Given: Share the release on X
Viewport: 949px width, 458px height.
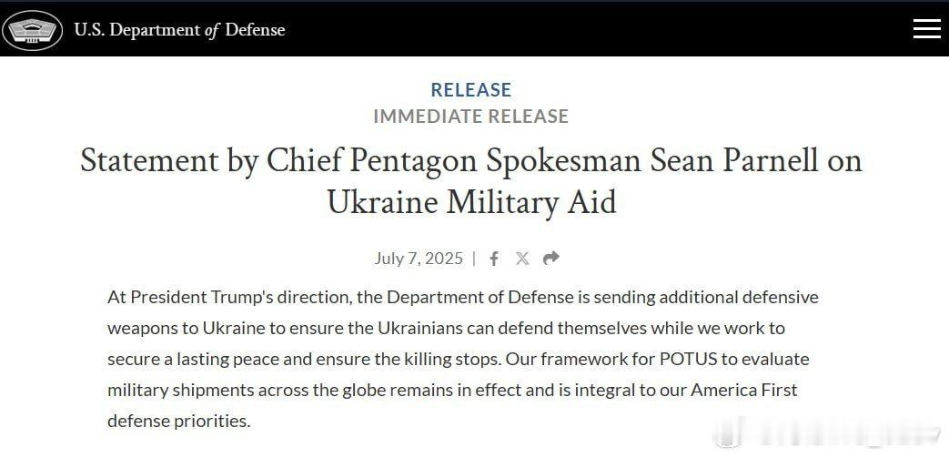Looking at the screenshot, I should [522, 259].
